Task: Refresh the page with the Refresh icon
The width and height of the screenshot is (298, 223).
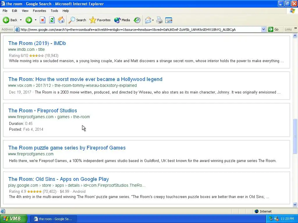Action: 52,20
